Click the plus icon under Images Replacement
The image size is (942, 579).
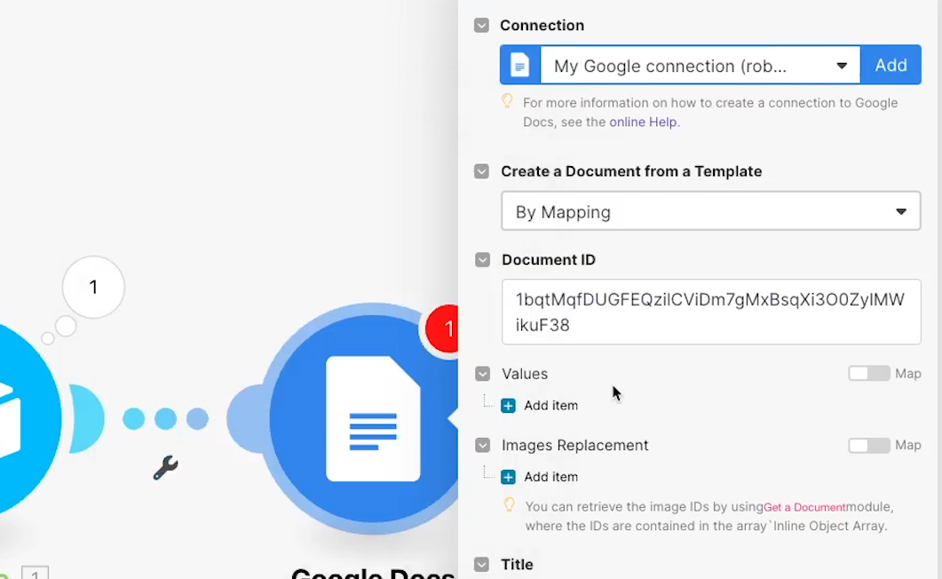(508, 477)
